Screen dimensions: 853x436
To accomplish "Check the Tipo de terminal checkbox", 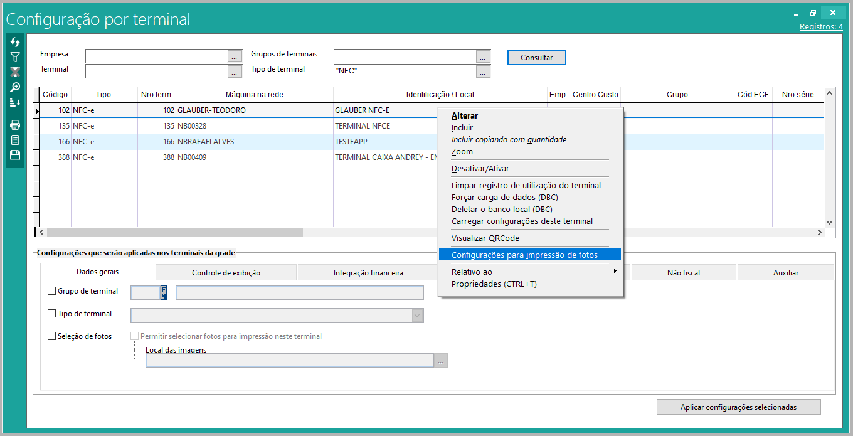I will (x=52, y=314).
